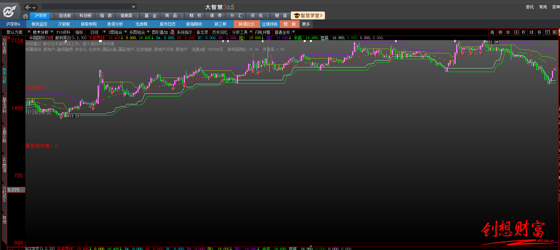Expand the 默认方案 dropdown arrow
Screen dimensions: 560x250
(29, 32)
